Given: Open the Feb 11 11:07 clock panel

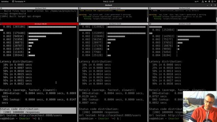Looking at the screenshot, I should 108,1.
